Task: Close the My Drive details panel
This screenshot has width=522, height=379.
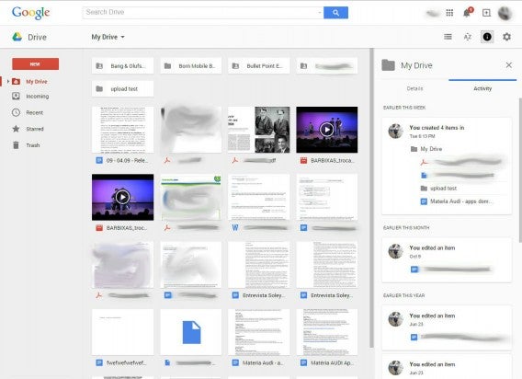Action: coord(509,65)
